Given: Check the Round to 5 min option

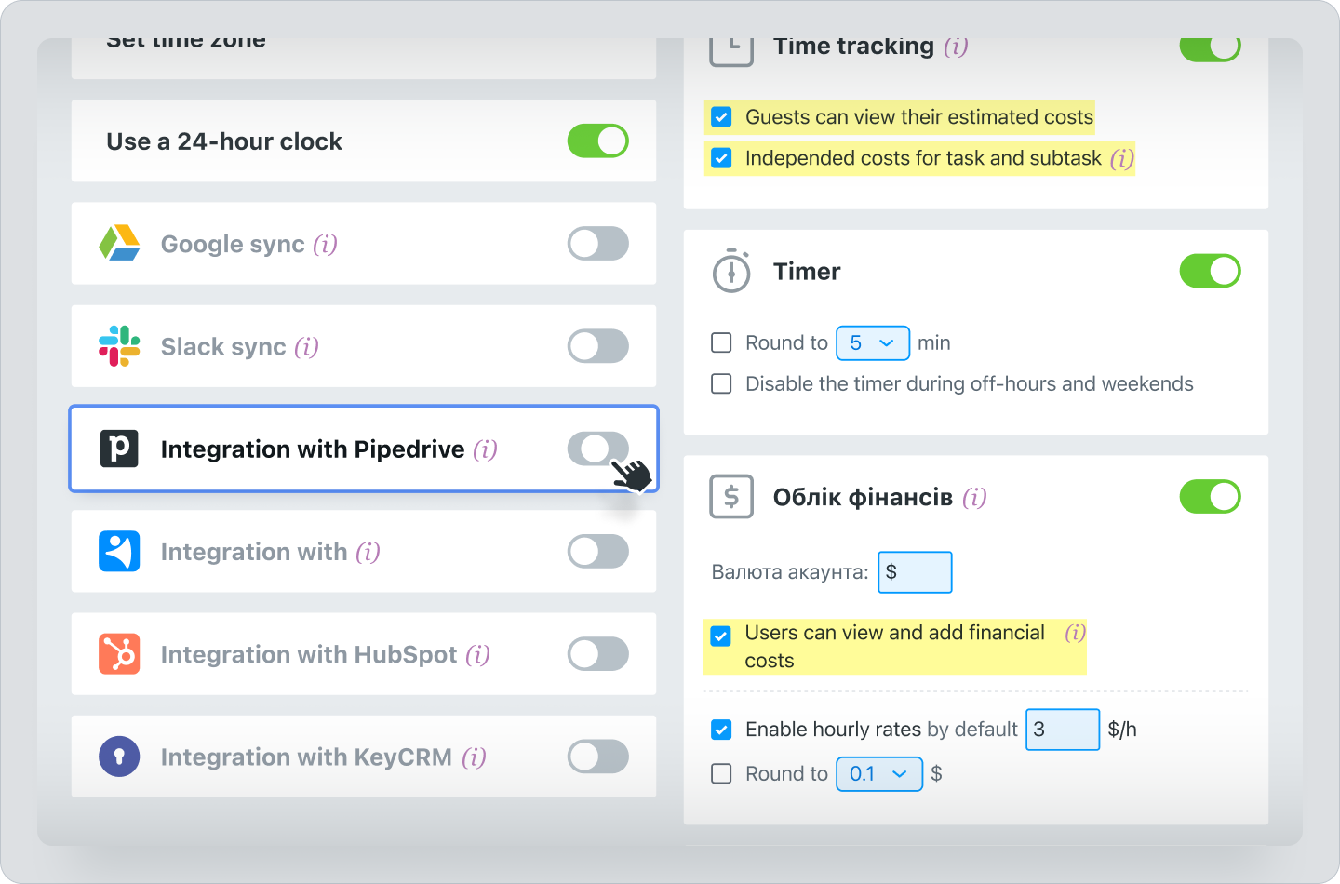Looking at the screenshot, I should click(x=721, y=342).
